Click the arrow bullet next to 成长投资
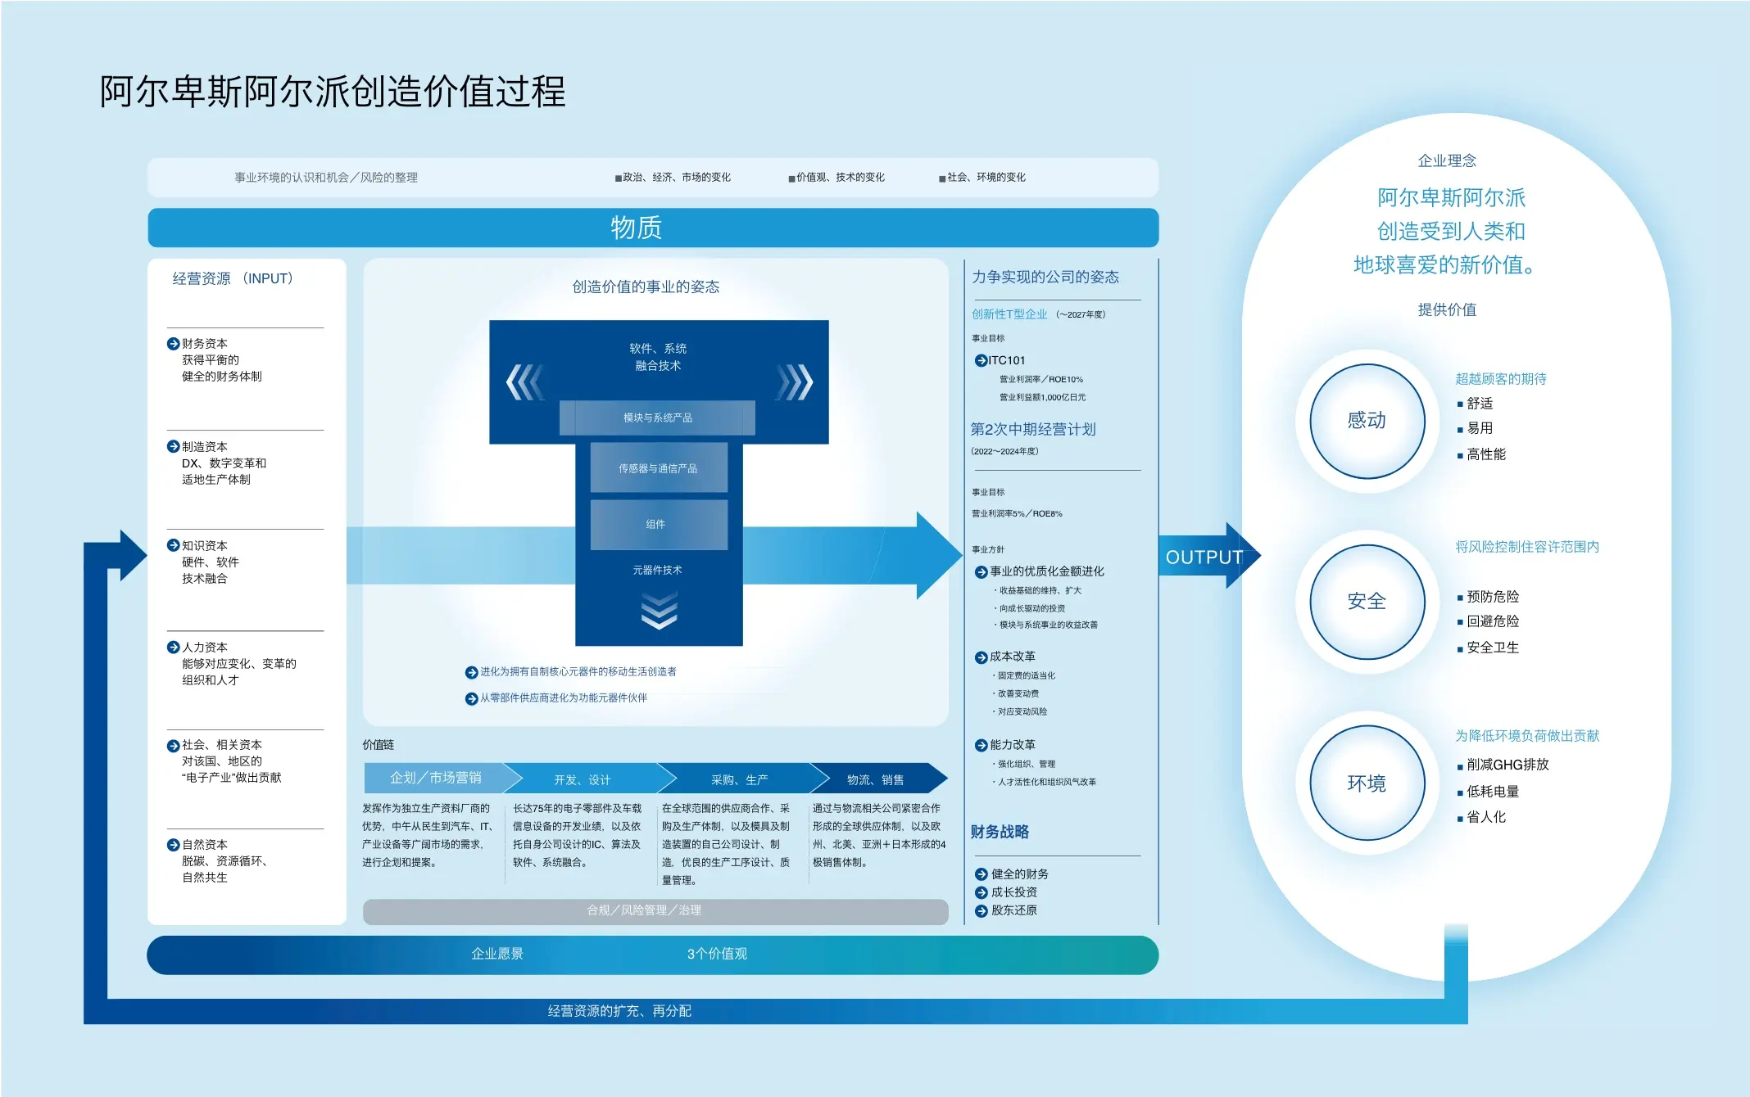This screenshot has height=1097, width=1750. point(981,892)
